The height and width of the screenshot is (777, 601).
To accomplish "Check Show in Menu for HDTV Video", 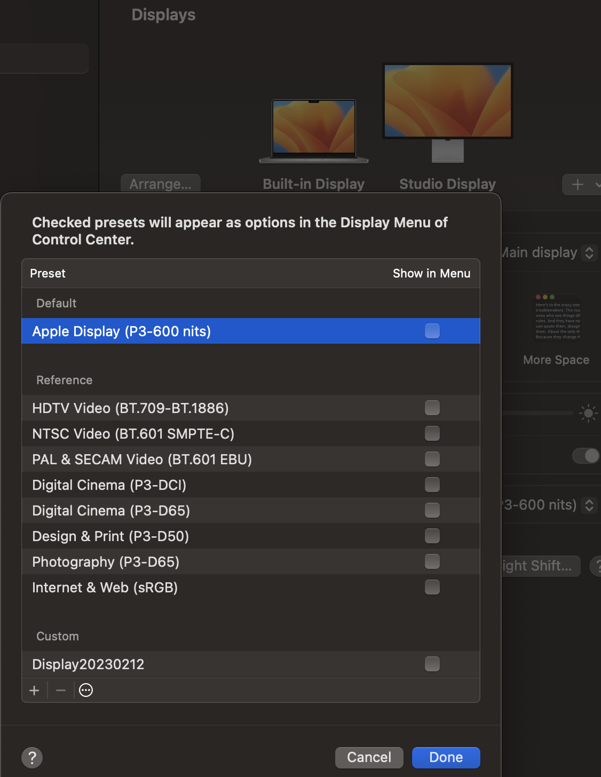I will tap(432, 408).
